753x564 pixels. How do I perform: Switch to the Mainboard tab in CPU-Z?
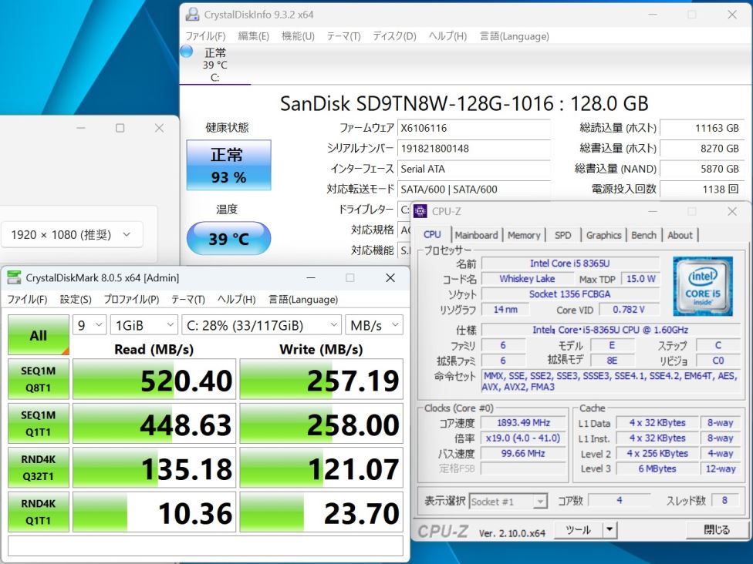point(476,235)
